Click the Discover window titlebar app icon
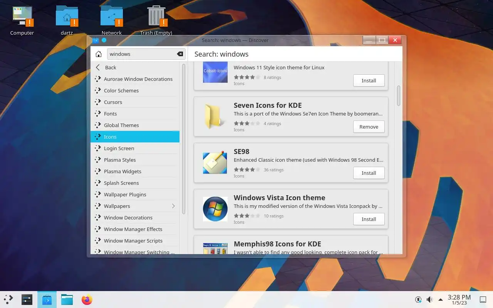The image size is (493, 308). [96, 40]
